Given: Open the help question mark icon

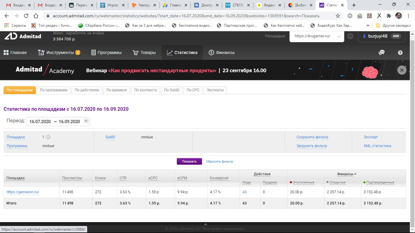Looking at the screenshot, I should pos(400,52).
